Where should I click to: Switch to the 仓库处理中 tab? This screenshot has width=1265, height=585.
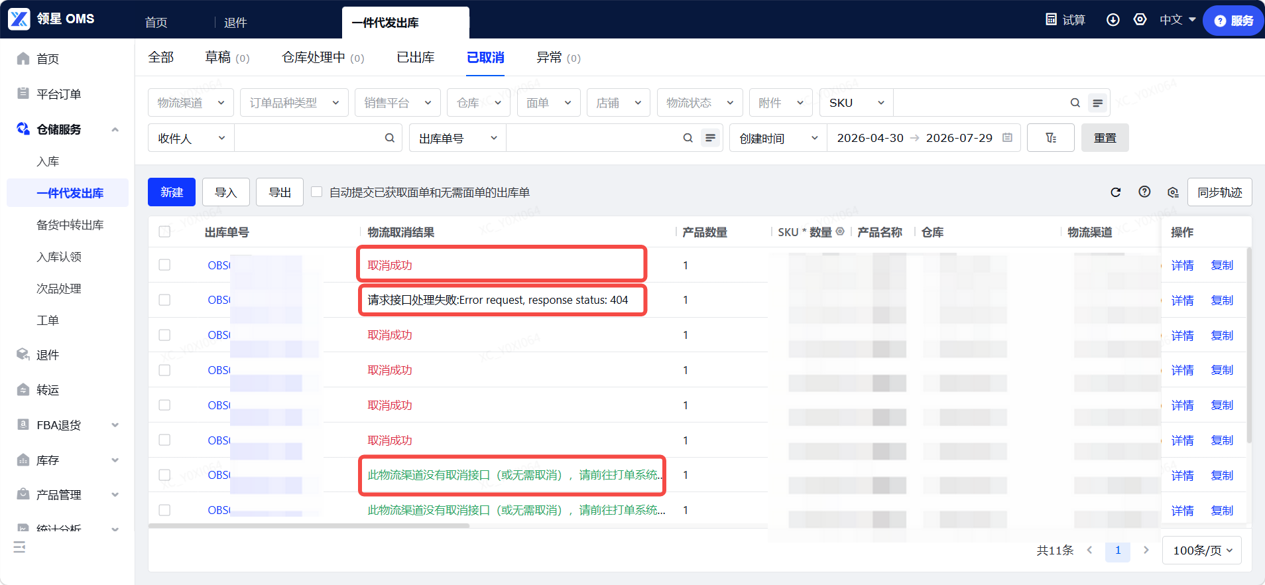[x=323, y=58]
